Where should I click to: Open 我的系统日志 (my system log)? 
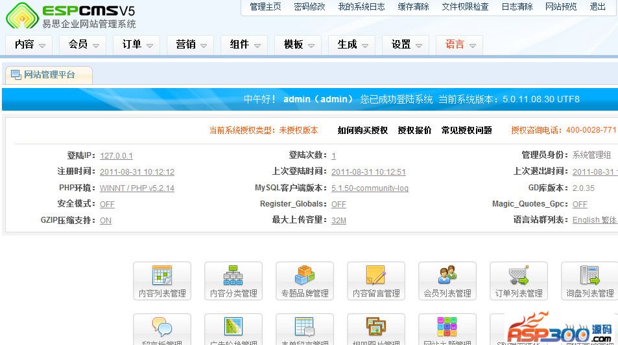click(361, 6)
